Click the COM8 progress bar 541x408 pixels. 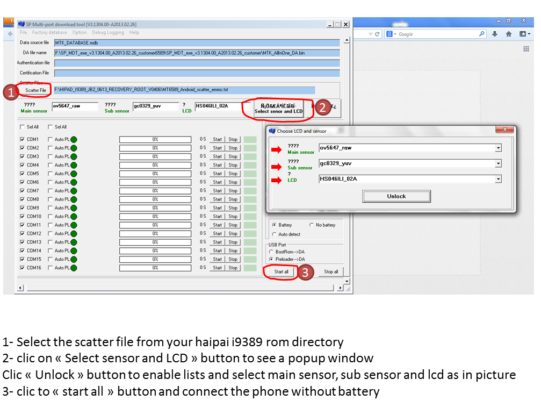click(155, 199)
